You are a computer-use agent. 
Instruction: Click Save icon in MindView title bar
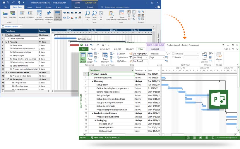4,2
